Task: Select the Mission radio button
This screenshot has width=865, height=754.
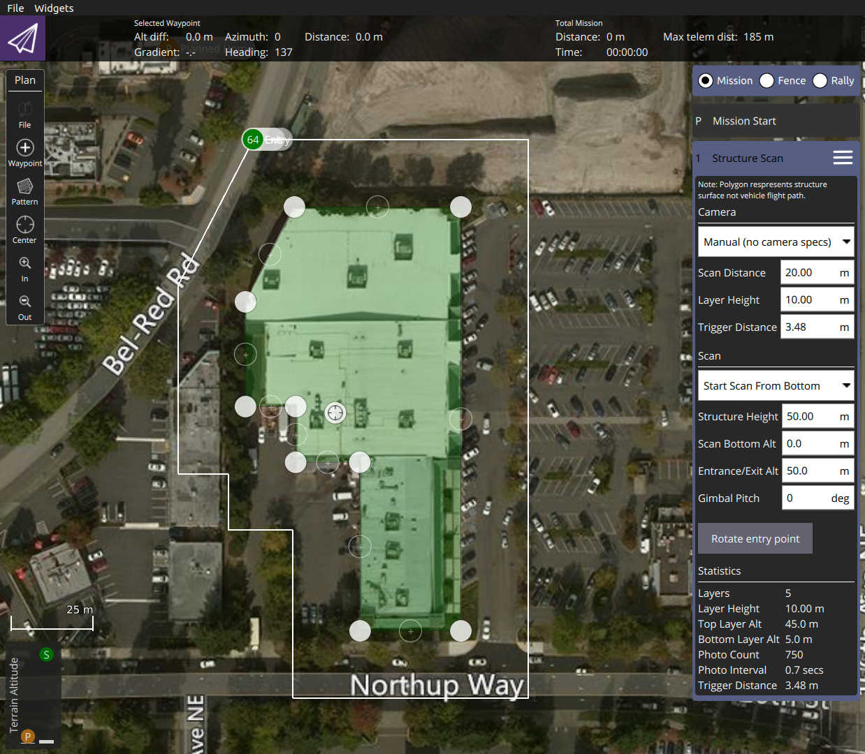Action: point(706,80)
